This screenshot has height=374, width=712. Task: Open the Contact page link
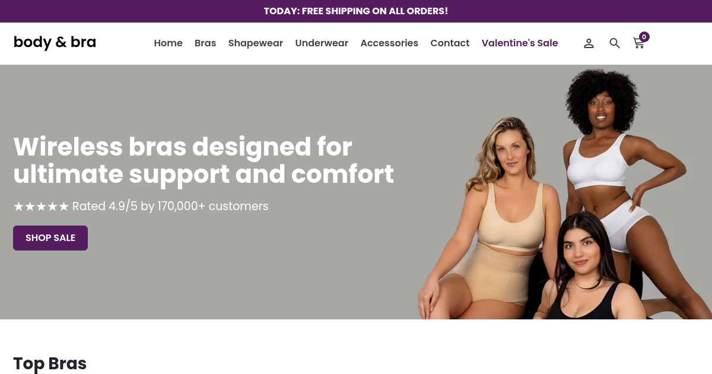pyautogui.click(x=450, y=43)
